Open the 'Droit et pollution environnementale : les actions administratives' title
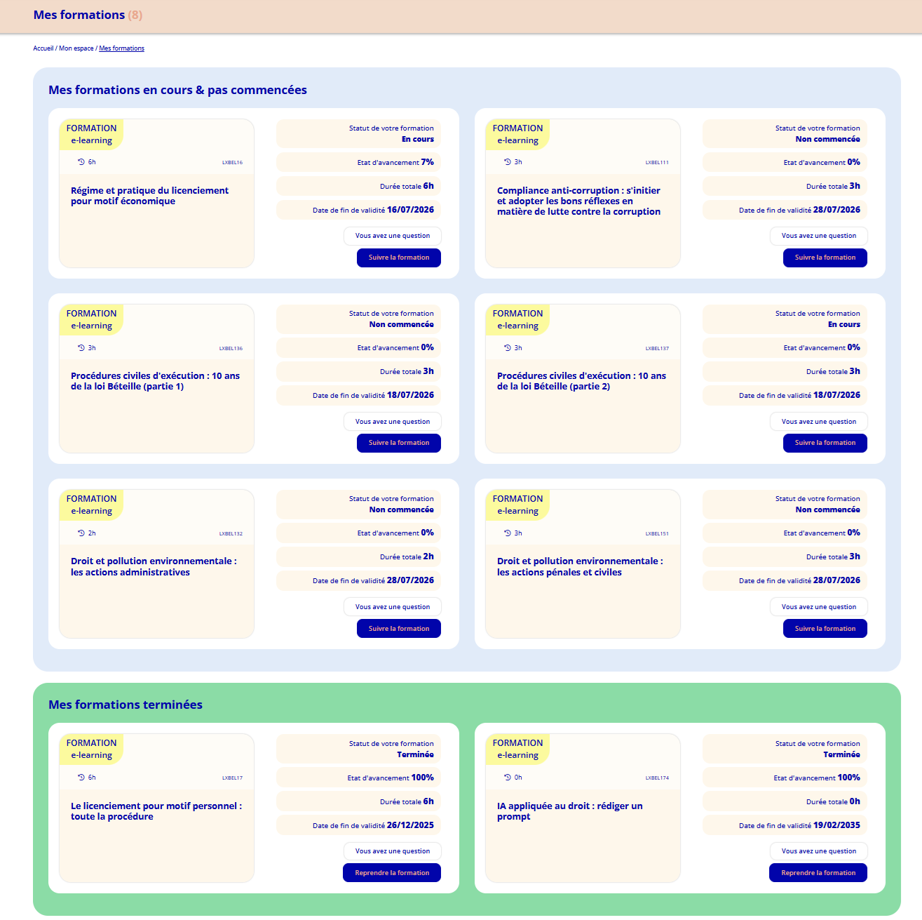Image resolution: width=922 pixels, height=920 pixels. [153, 566]
